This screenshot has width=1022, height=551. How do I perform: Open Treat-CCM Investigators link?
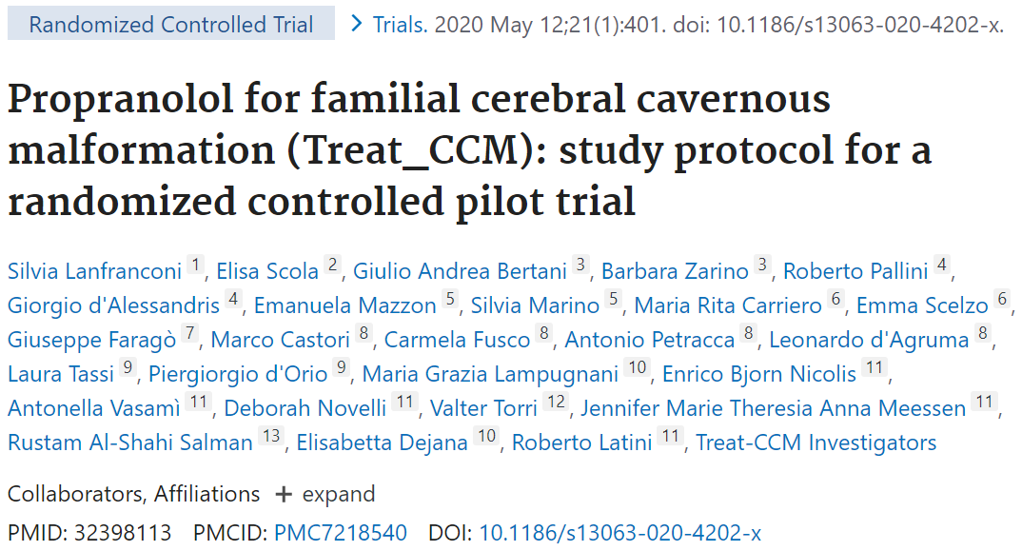tap(816, 443)
